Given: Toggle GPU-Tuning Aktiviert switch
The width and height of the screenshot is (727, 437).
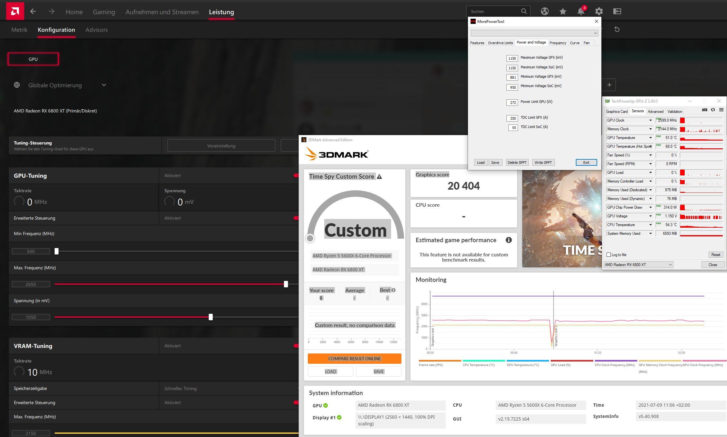Looking at the screenshot, I should pyautogui.click(x=296, y=175).
